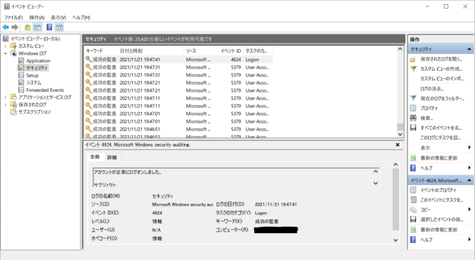Switch to the 詳細 tab
The height and width of the screenshot is (260, 475).
[x=112, y=158]
